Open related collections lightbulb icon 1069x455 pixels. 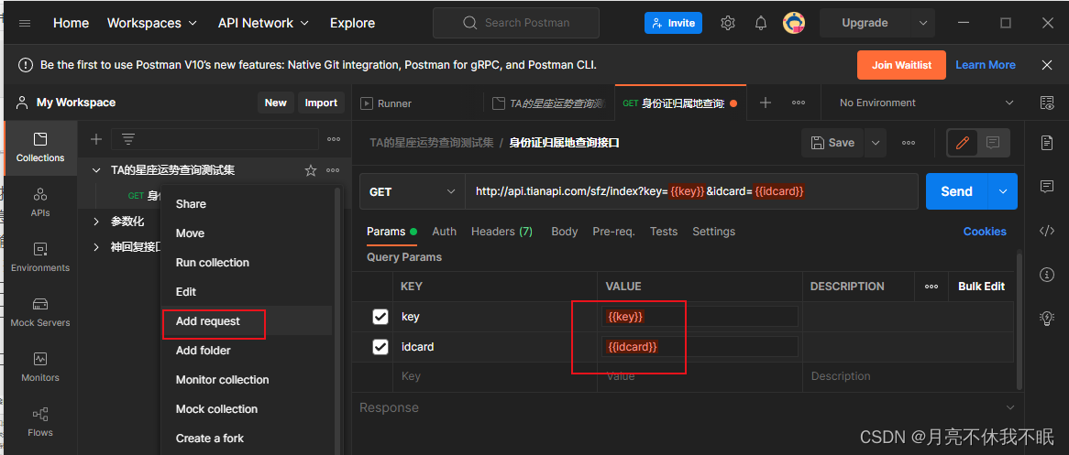click(1047, 318)
